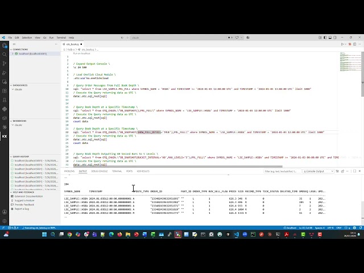
Task: Open the Remote Explorer view
Action: tap(5, 82)
